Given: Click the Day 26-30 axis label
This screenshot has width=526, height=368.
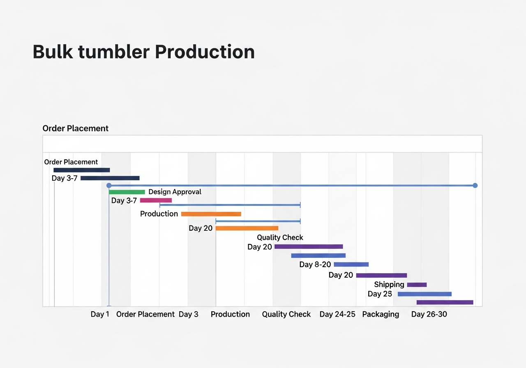Looking at the screenshot, I should 429,314.
